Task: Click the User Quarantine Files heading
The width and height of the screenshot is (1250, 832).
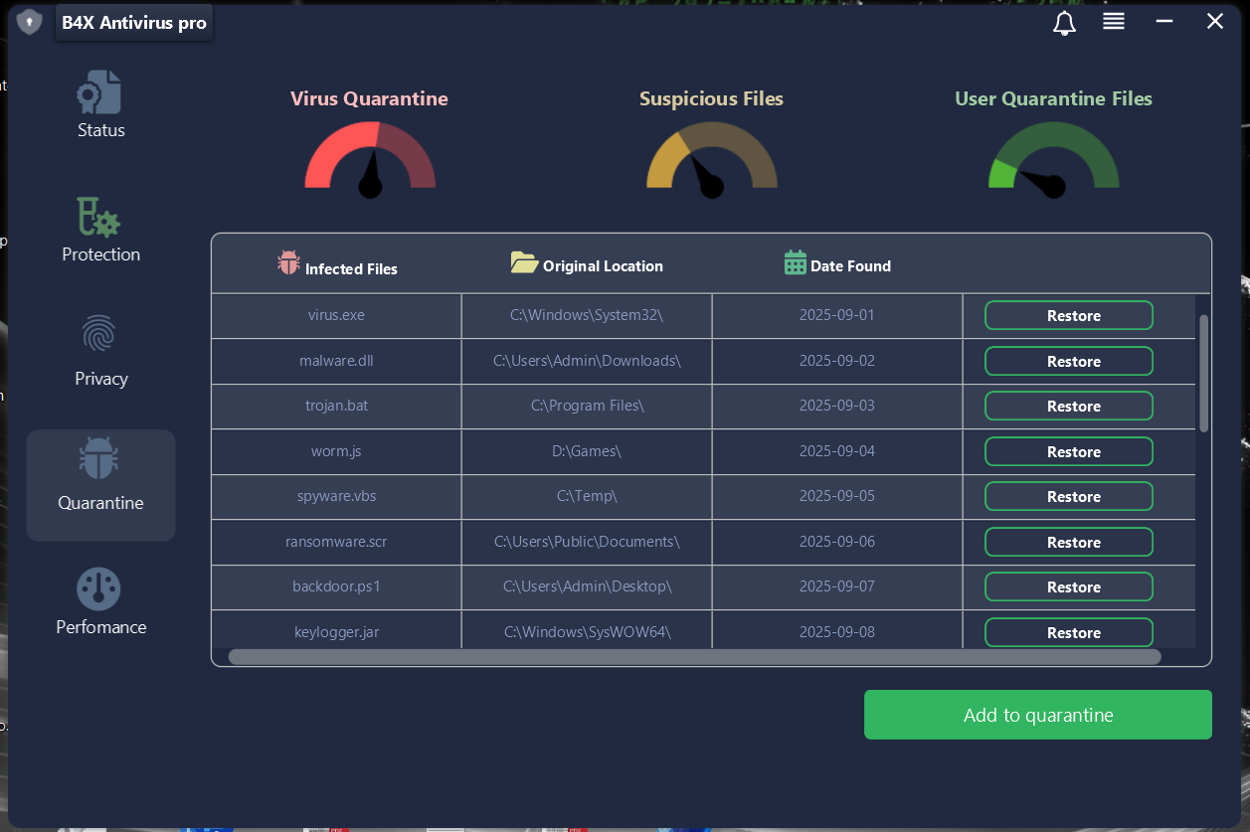Action: click(1053, 99)
